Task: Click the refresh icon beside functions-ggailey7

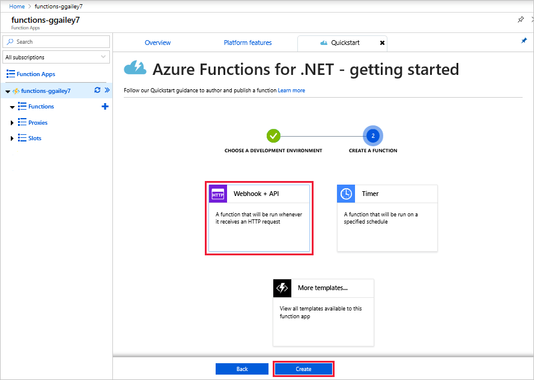Action: pos(97,90)
